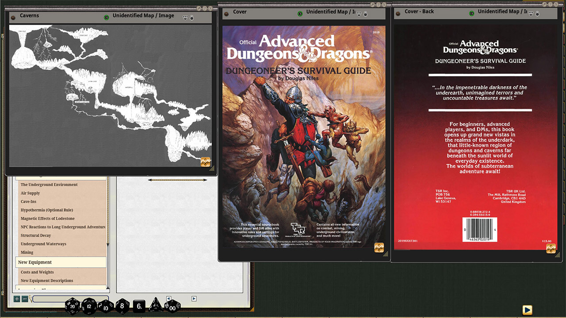Open the Underground Waterways entry
This screenshot has width=566, height=318.
(x=43, y=244)
